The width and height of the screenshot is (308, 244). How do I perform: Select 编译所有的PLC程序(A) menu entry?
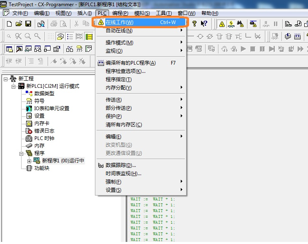coord(141,63)
